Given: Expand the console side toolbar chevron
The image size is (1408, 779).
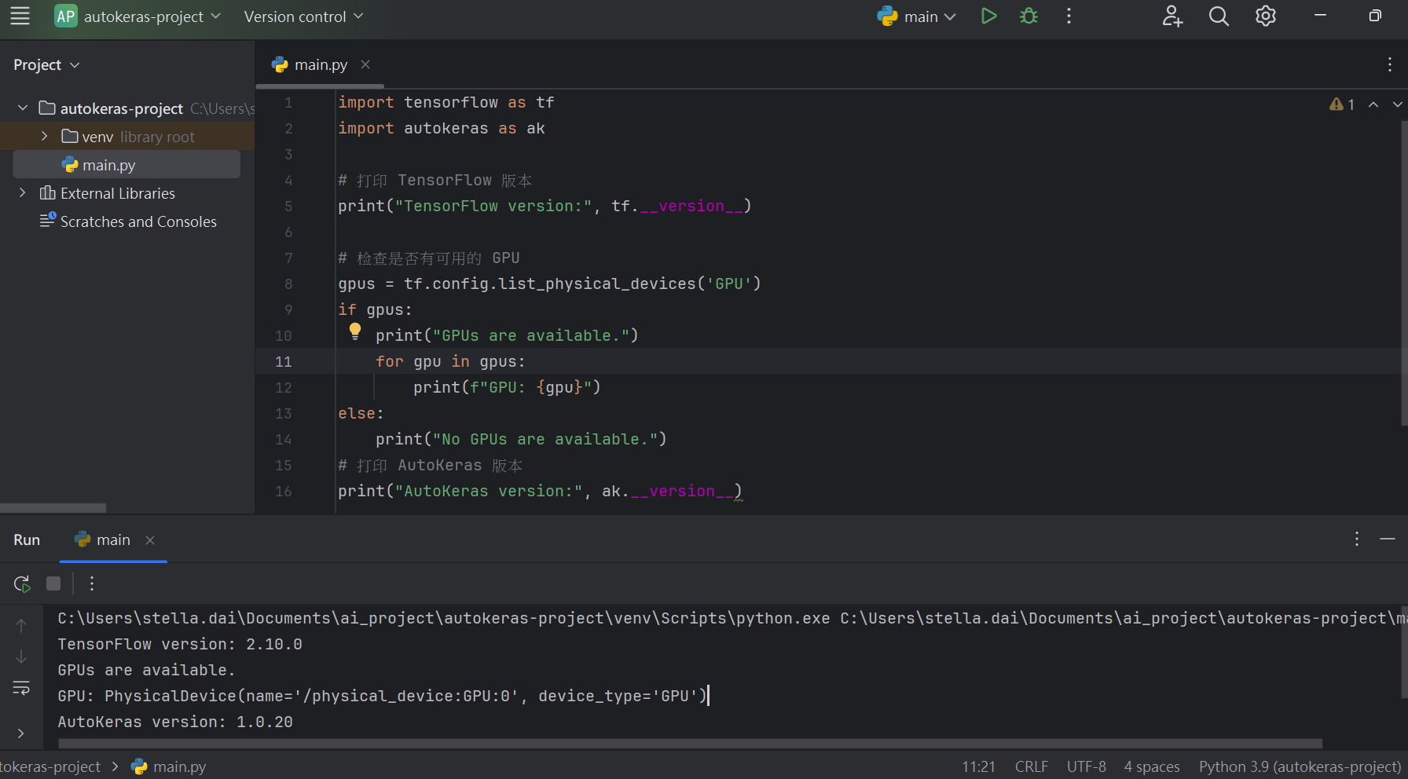Looking at the screenshot, I should [21, 733].
